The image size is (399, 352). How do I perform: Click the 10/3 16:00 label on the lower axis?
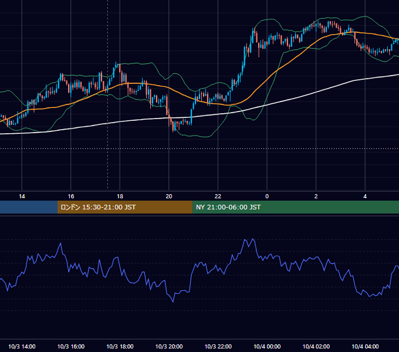tap(71, 346)
